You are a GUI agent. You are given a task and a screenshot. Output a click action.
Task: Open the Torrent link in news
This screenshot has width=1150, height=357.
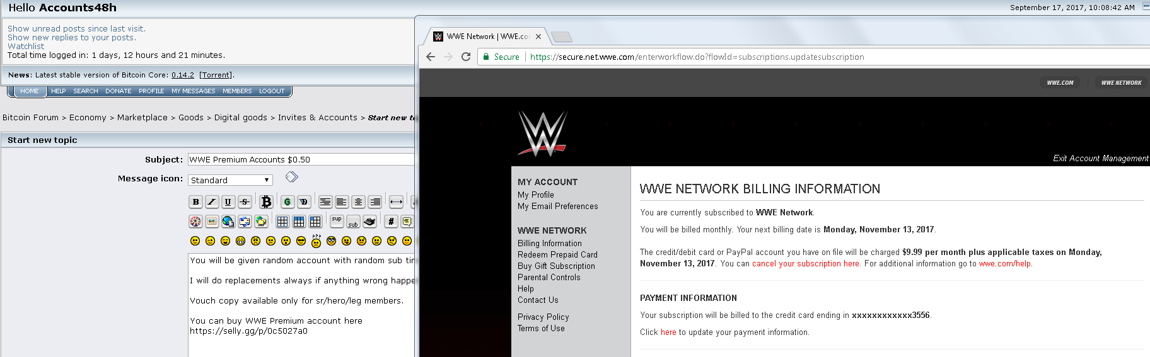216,75
